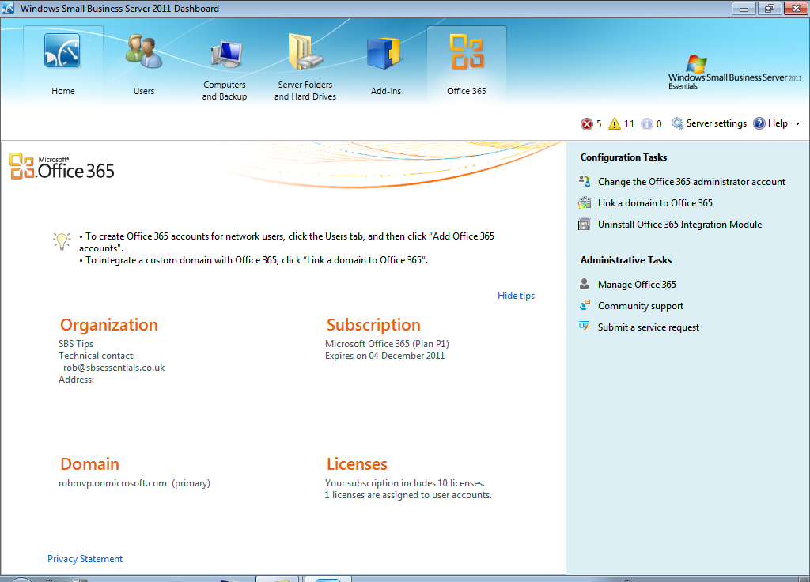Click Link a domain to Office 365
Screen dimensions: 810x582
point(655,203)
